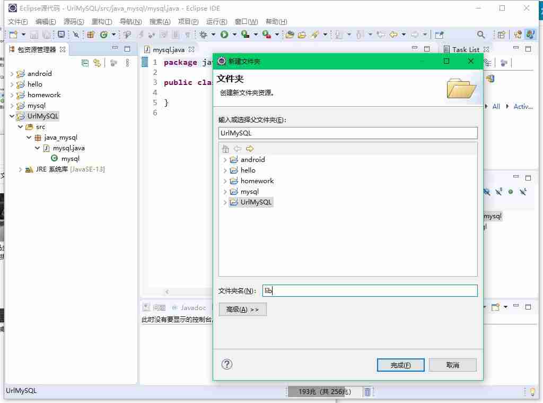Click the magnifier Quick Access search icon

(x=480, y=35)
